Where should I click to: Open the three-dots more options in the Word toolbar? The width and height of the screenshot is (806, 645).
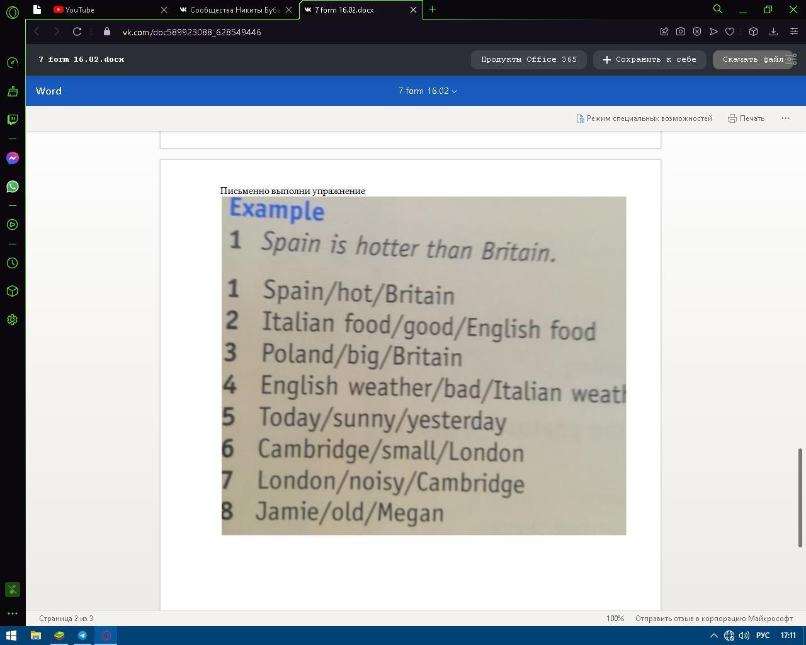[785, 118]
